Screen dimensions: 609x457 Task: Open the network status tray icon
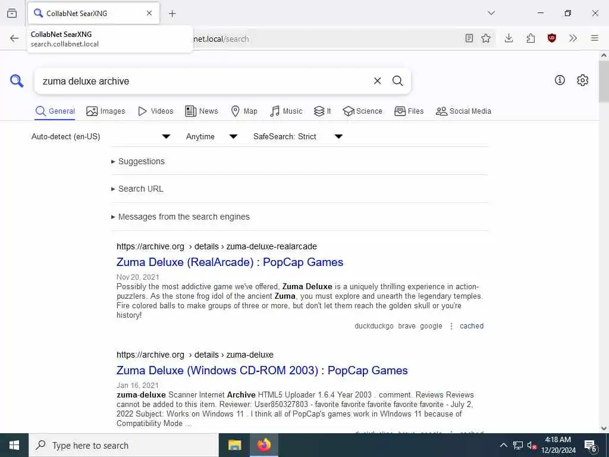(x=518, y=445)
